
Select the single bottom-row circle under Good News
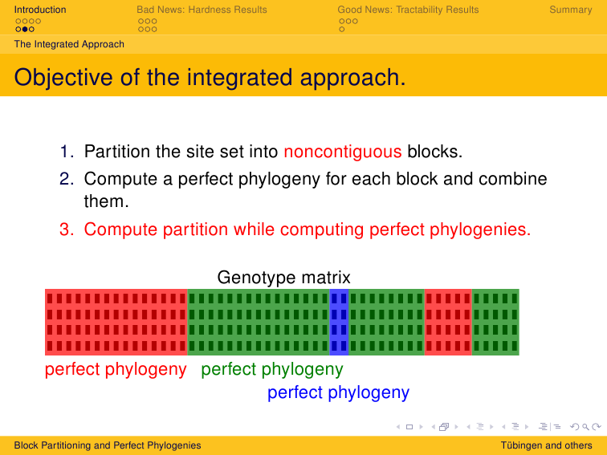point(342,29)
